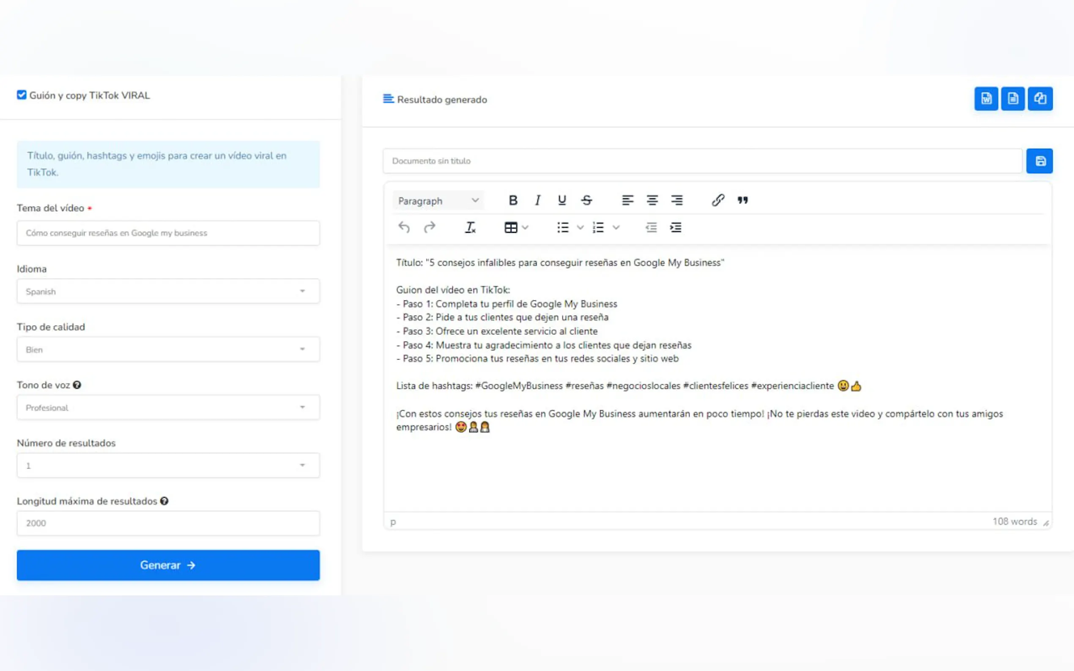Open the insert table dropdown
Screen dimensions: 1074x671
pos(516,228)
